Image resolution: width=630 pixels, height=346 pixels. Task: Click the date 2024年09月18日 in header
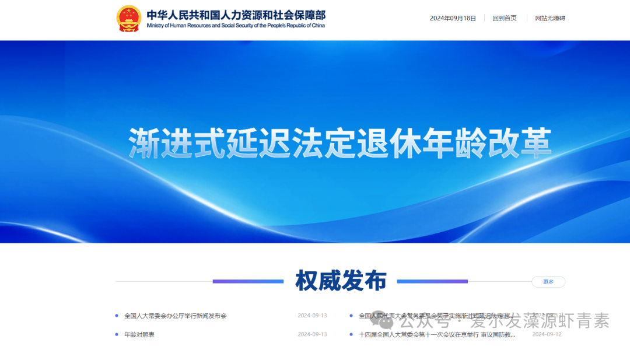452,18
